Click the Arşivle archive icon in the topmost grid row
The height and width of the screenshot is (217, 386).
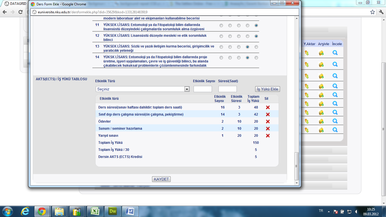(x=321, y=53)
